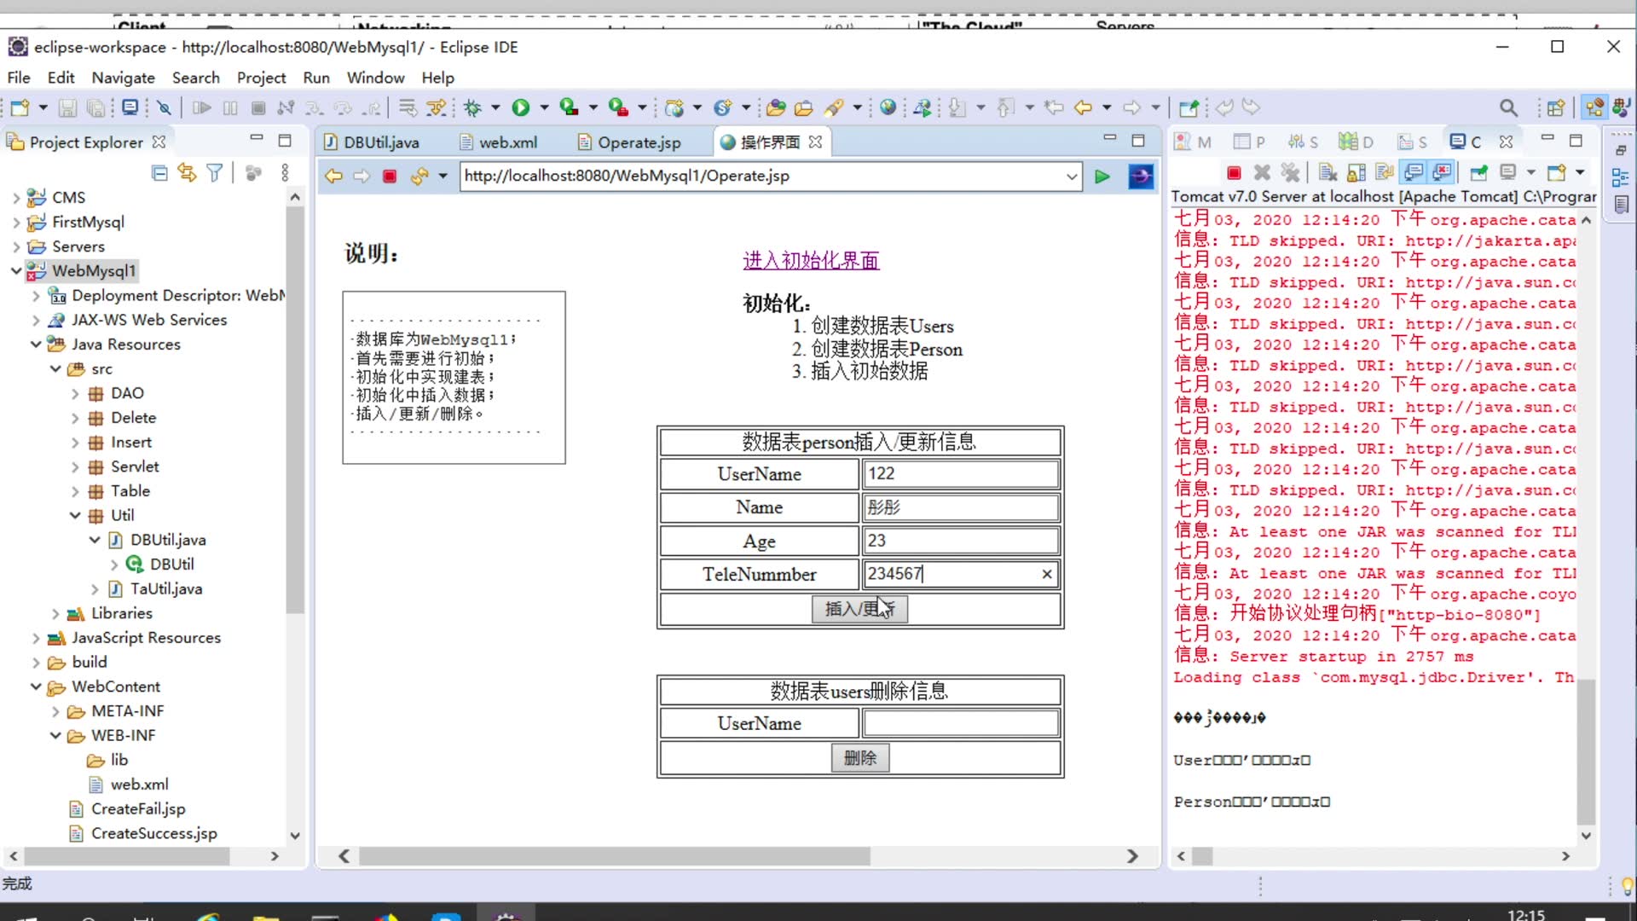Pin the Console view
This screenshot has width=1637, height=921.
[1478, 172]
